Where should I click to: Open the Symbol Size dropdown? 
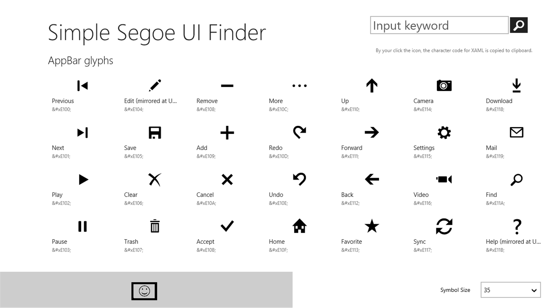[510, 290]
